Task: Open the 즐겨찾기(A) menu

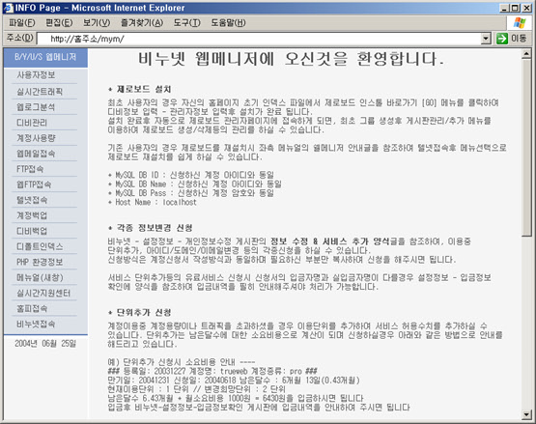Action: pos(142,23)
